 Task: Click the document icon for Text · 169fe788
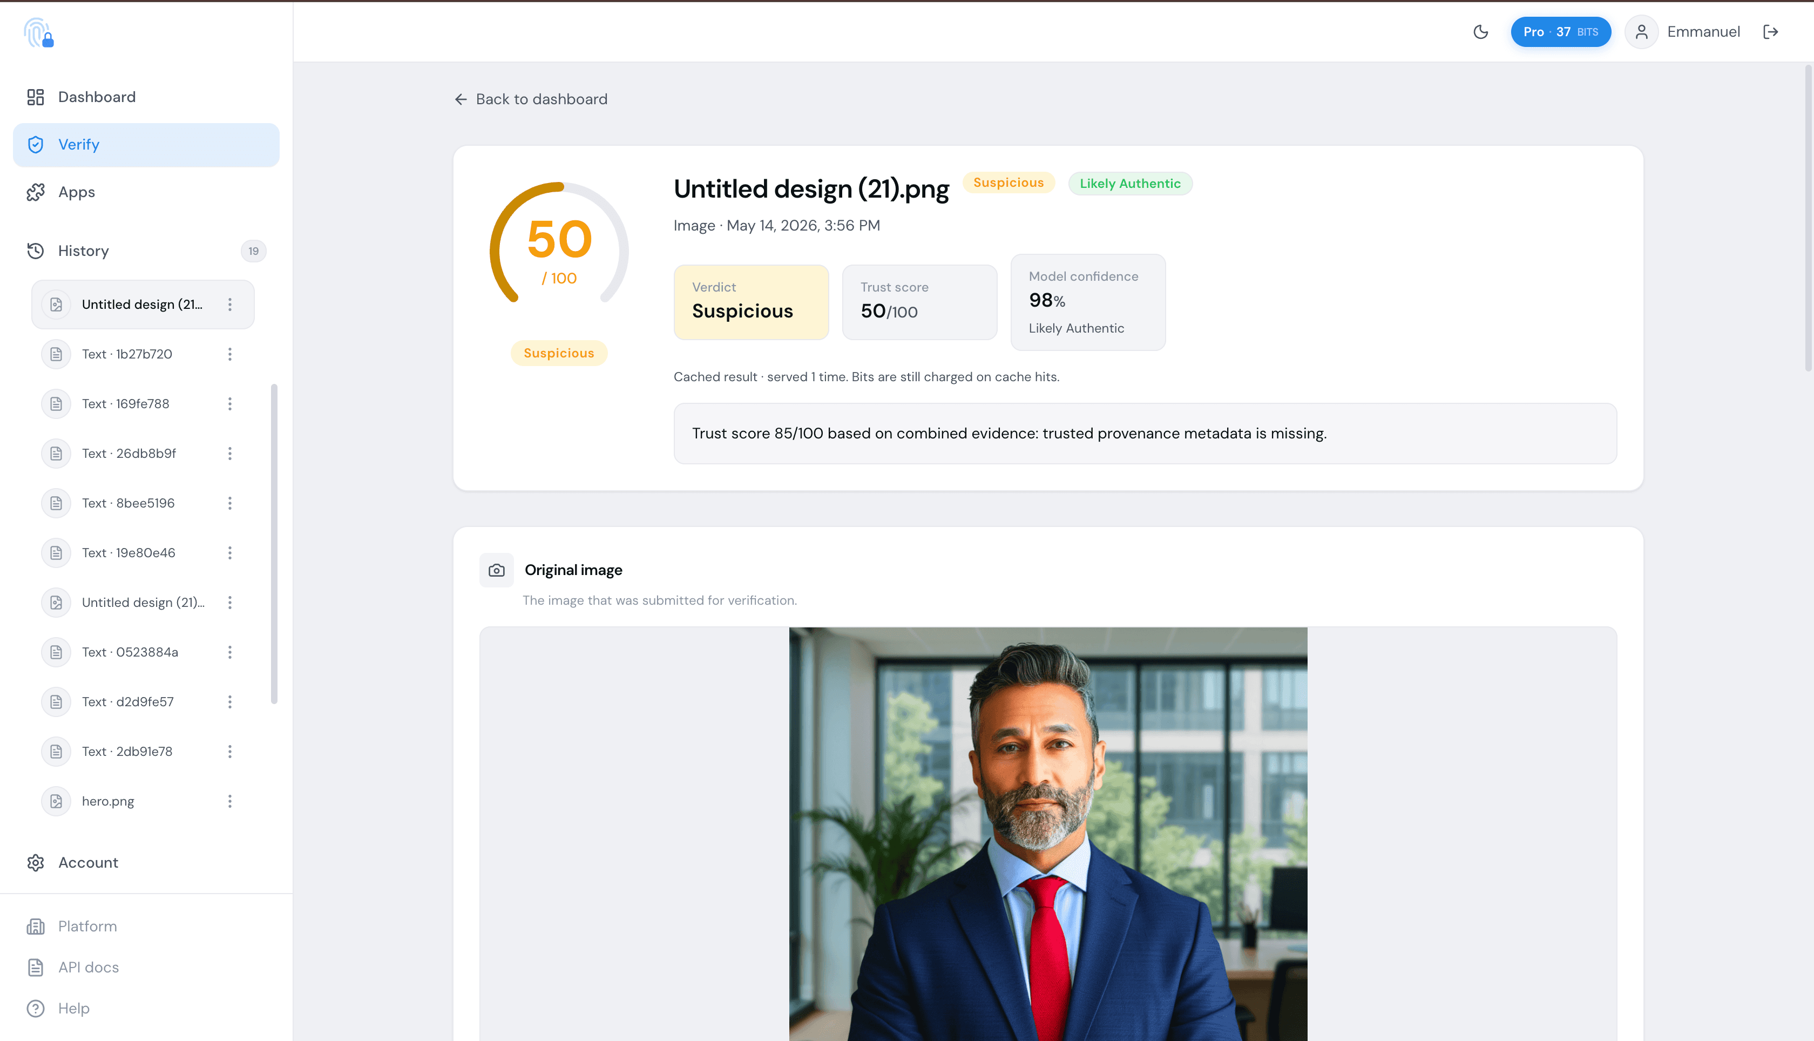(x=56, y=404)
